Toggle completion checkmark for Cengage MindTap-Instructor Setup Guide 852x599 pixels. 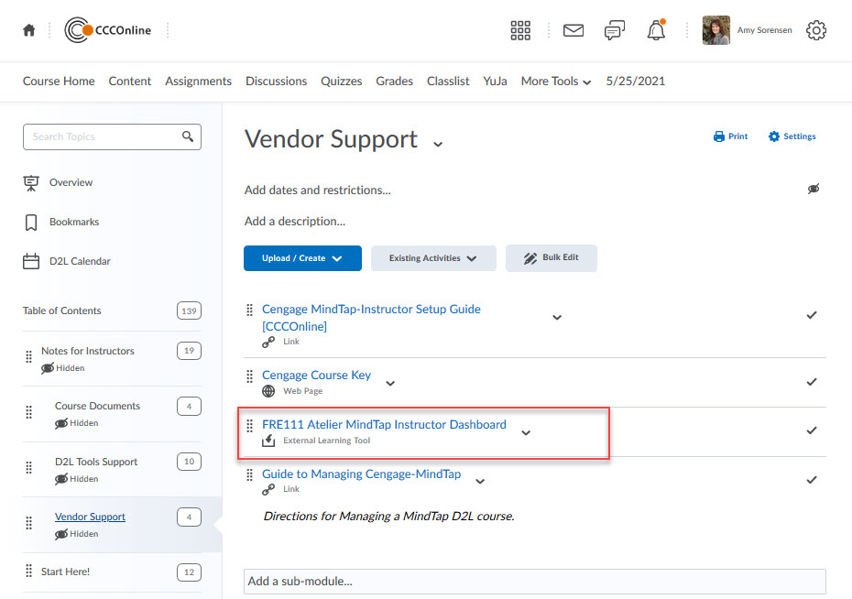[x=812, y=315]
